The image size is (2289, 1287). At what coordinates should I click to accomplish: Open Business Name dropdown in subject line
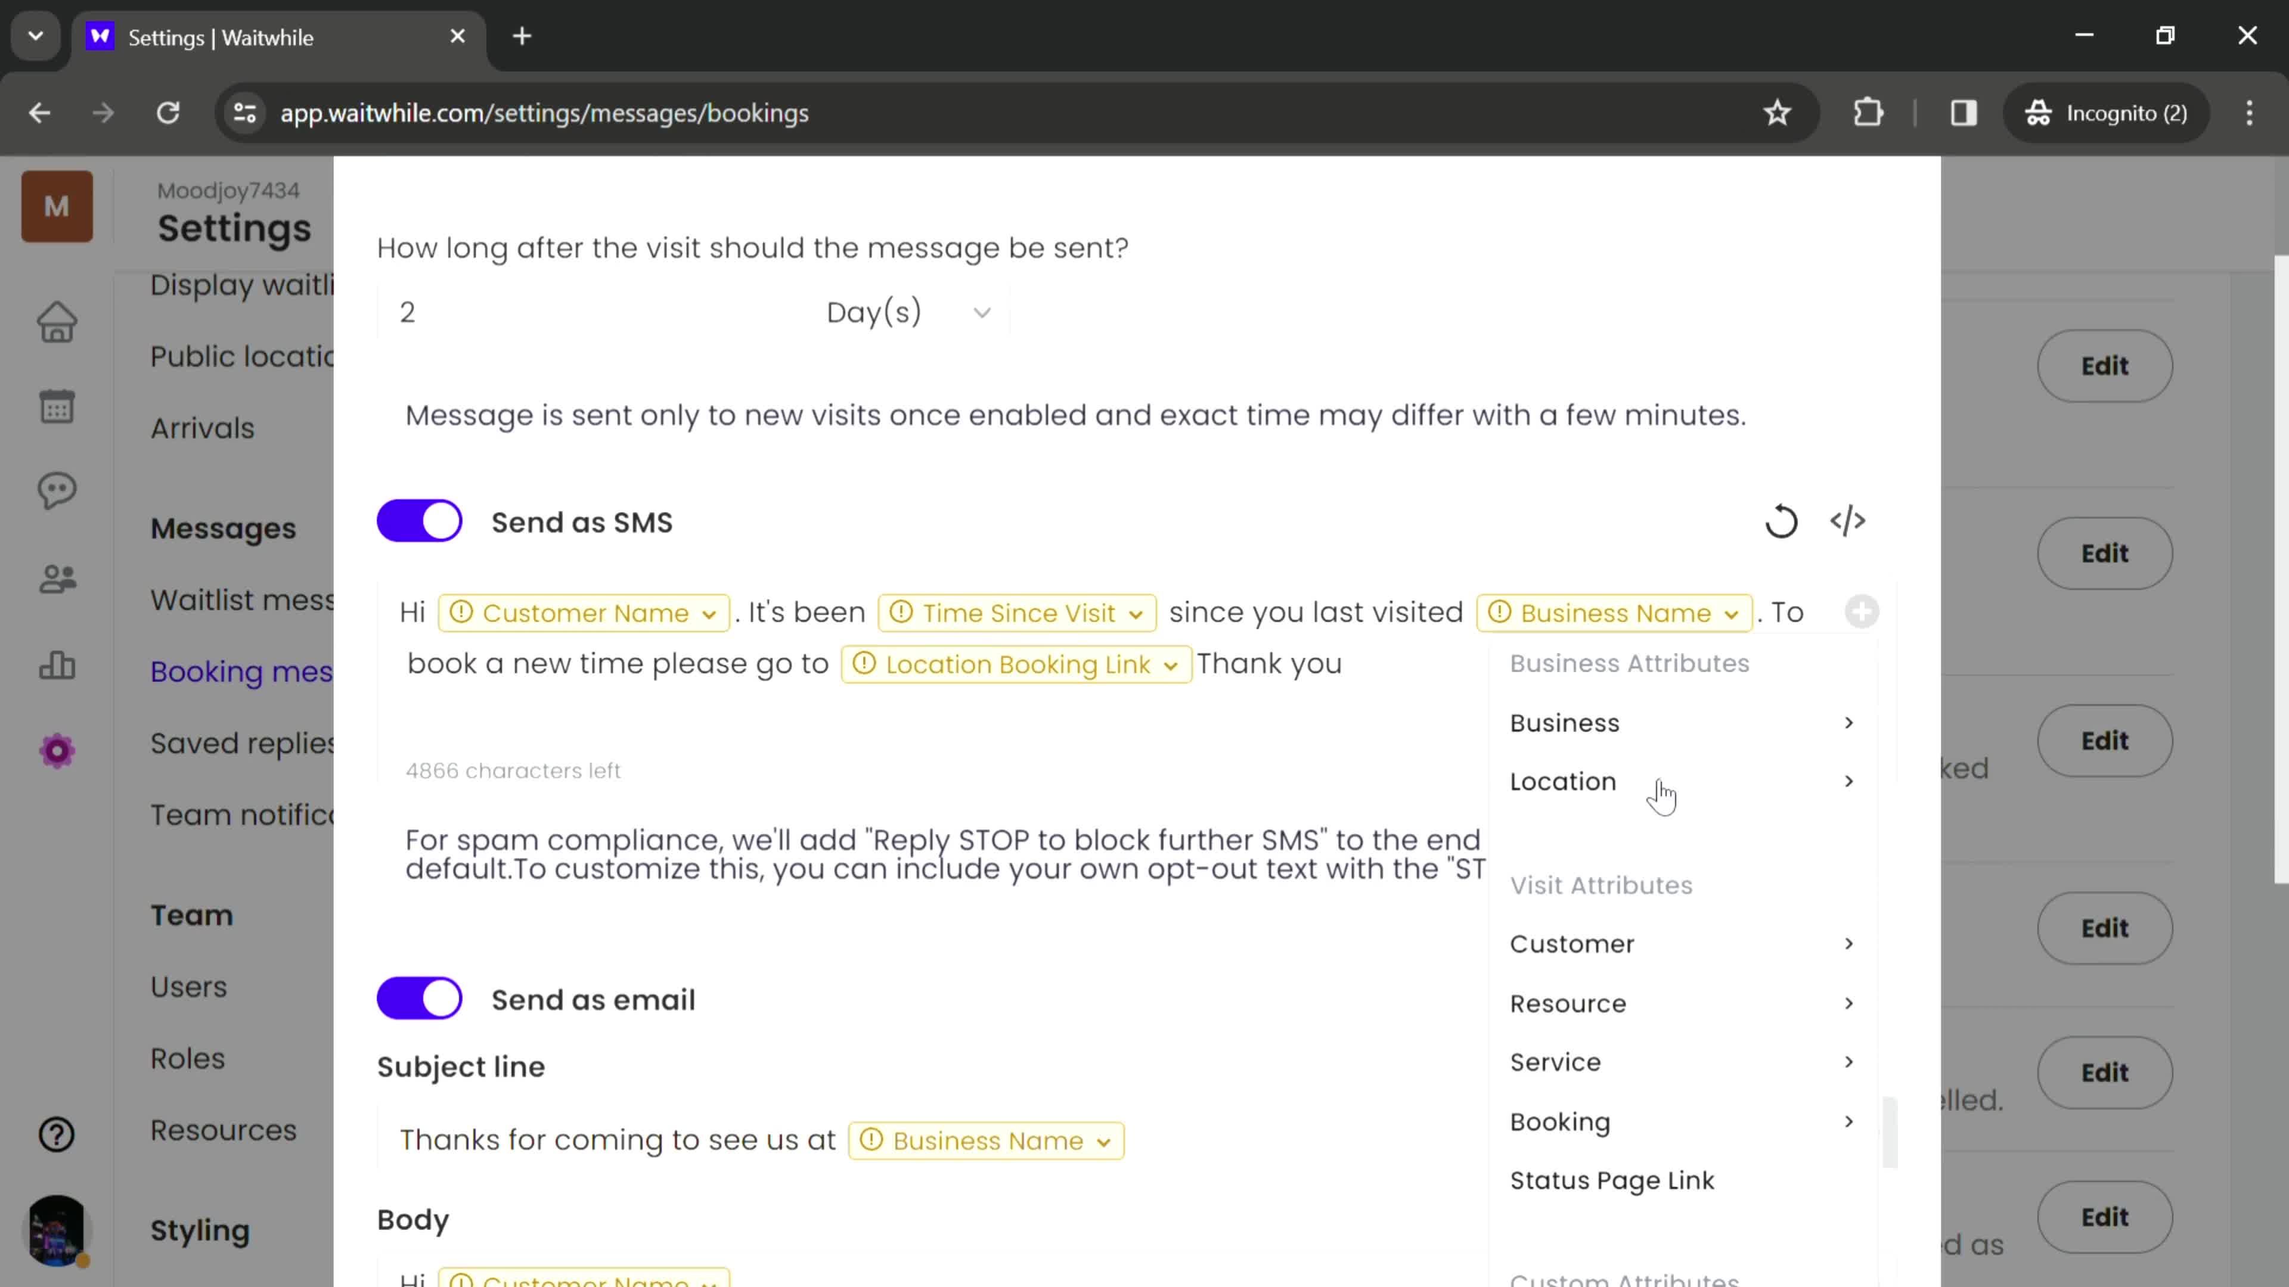(x=987, y=1140)
